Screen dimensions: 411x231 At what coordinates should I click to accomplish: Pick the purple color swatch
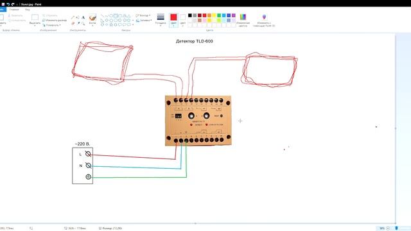point(234,15)
